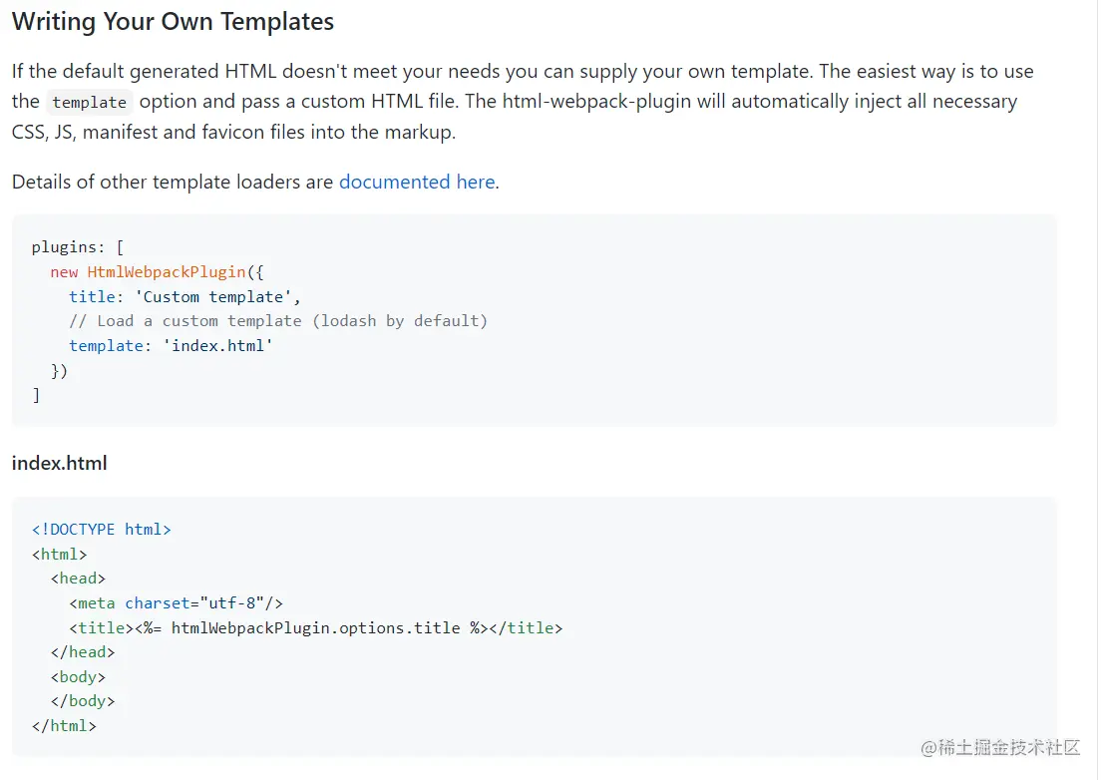Image resolution: width=1103 pixels, height=780 pixels.
Task: Click the "Writing Your Own Templates" heading
Action: tap(173, 22)
